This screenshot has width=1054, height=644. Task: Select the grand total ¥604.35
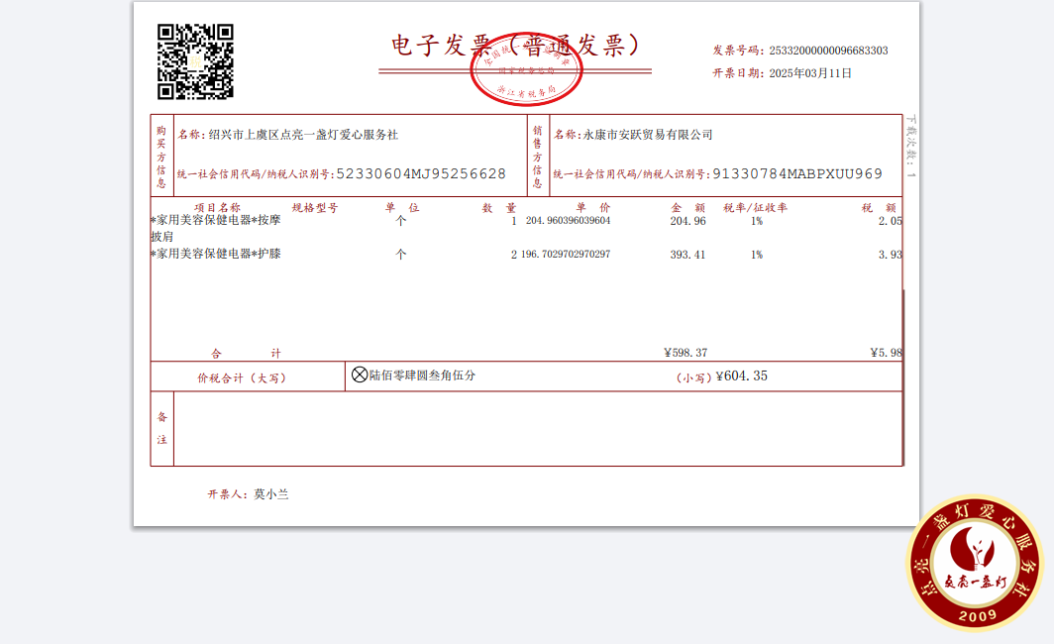742,376
